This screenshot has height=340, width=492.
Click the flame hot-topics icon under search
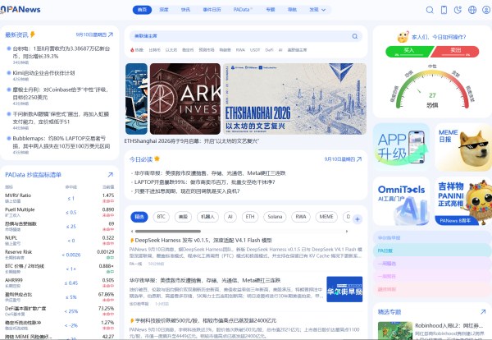click(x=132, y=49)
